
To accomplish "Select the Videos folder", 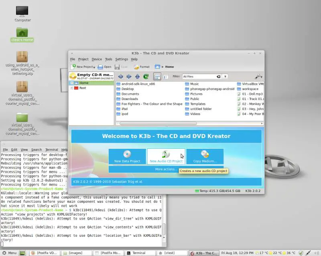I will [193, 114].
